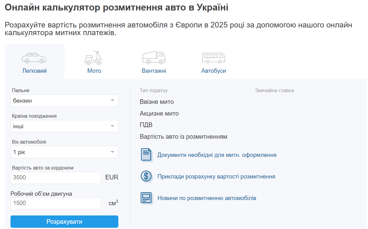This screenshot has height=229, width=368.
Task: Select the Автобуси tab label
Action: click(x=214, y=71)
